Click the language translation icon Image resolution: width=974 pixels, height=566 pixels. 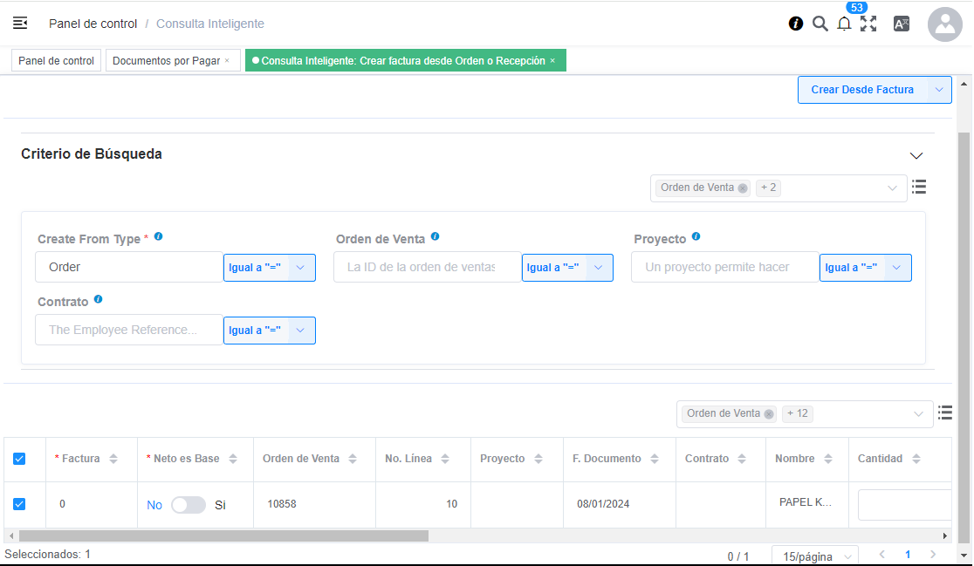tap(902, 24)
